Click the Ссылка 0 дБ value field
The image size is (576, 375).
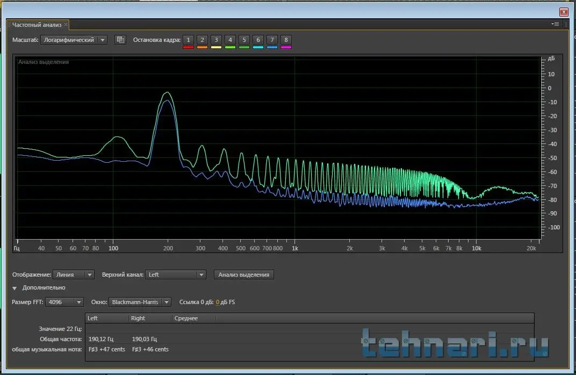click(x=218, y=302)
